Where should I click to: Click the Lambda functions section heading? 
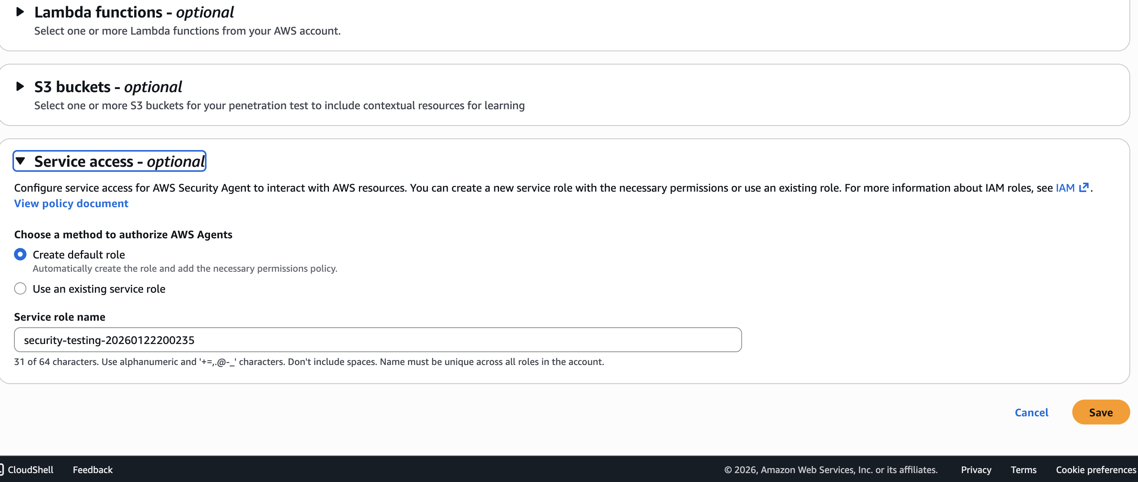(x=134, y=12)
